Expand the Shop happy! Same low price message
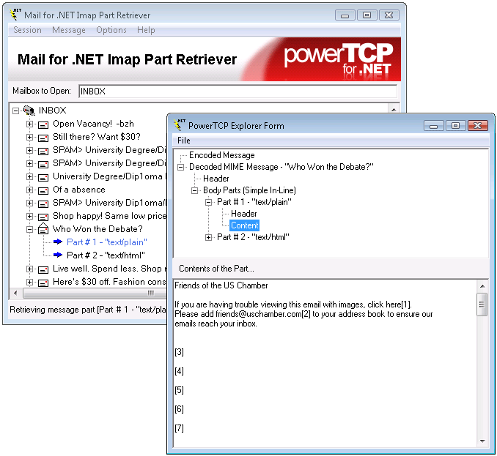This screenshot has width=497, height=456. (x=29, y=216)
